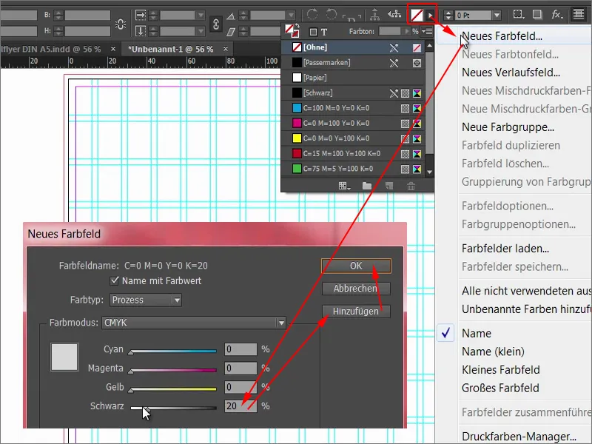
Task: Toggle the Name mit Farbwert checkbox
Action: pyautogui.click(x=114, y=281)
